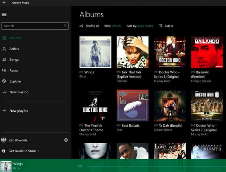Click Scissor Sisters artist name

click(x=163, y=130)
